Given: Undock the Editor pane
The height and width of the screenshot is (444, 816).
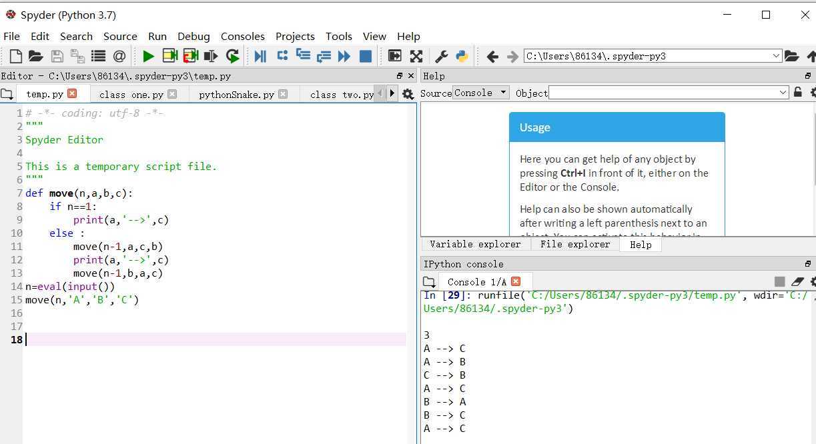Looking at the screenshot, I should pyautogui.click(x=400, y=76).
